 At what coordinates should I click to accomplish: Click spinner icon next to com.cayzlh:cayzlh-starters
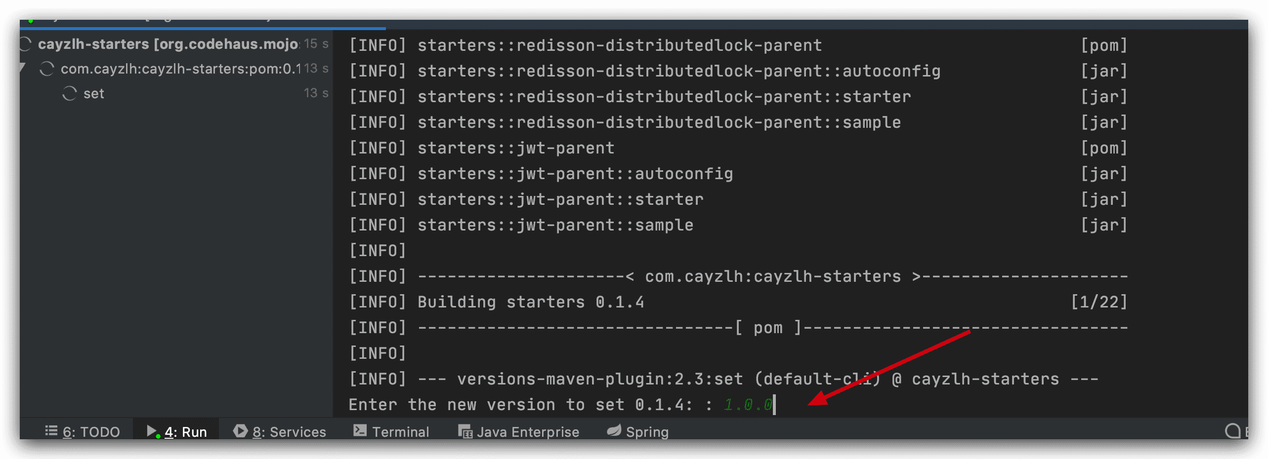click(47, 69)
